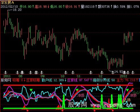Click the leftmost green down-triangle signal in indicator panel
Viewport: 140px width, 112px height.
(x=31, y=90)
